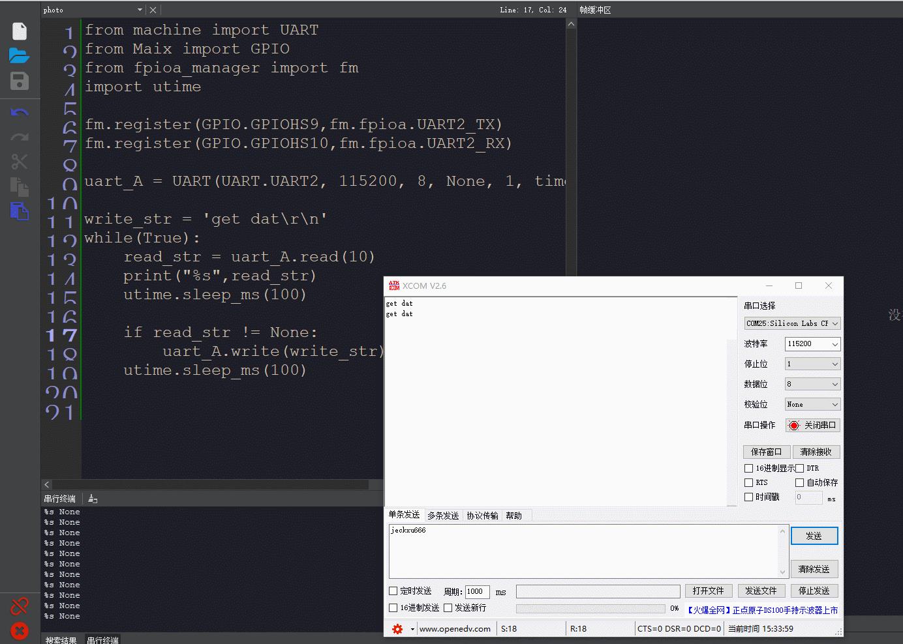Open the 正点原子DS100 advertisement link
Image resolution: width=903 pixels, height=644 pixels.
[762, 610]
